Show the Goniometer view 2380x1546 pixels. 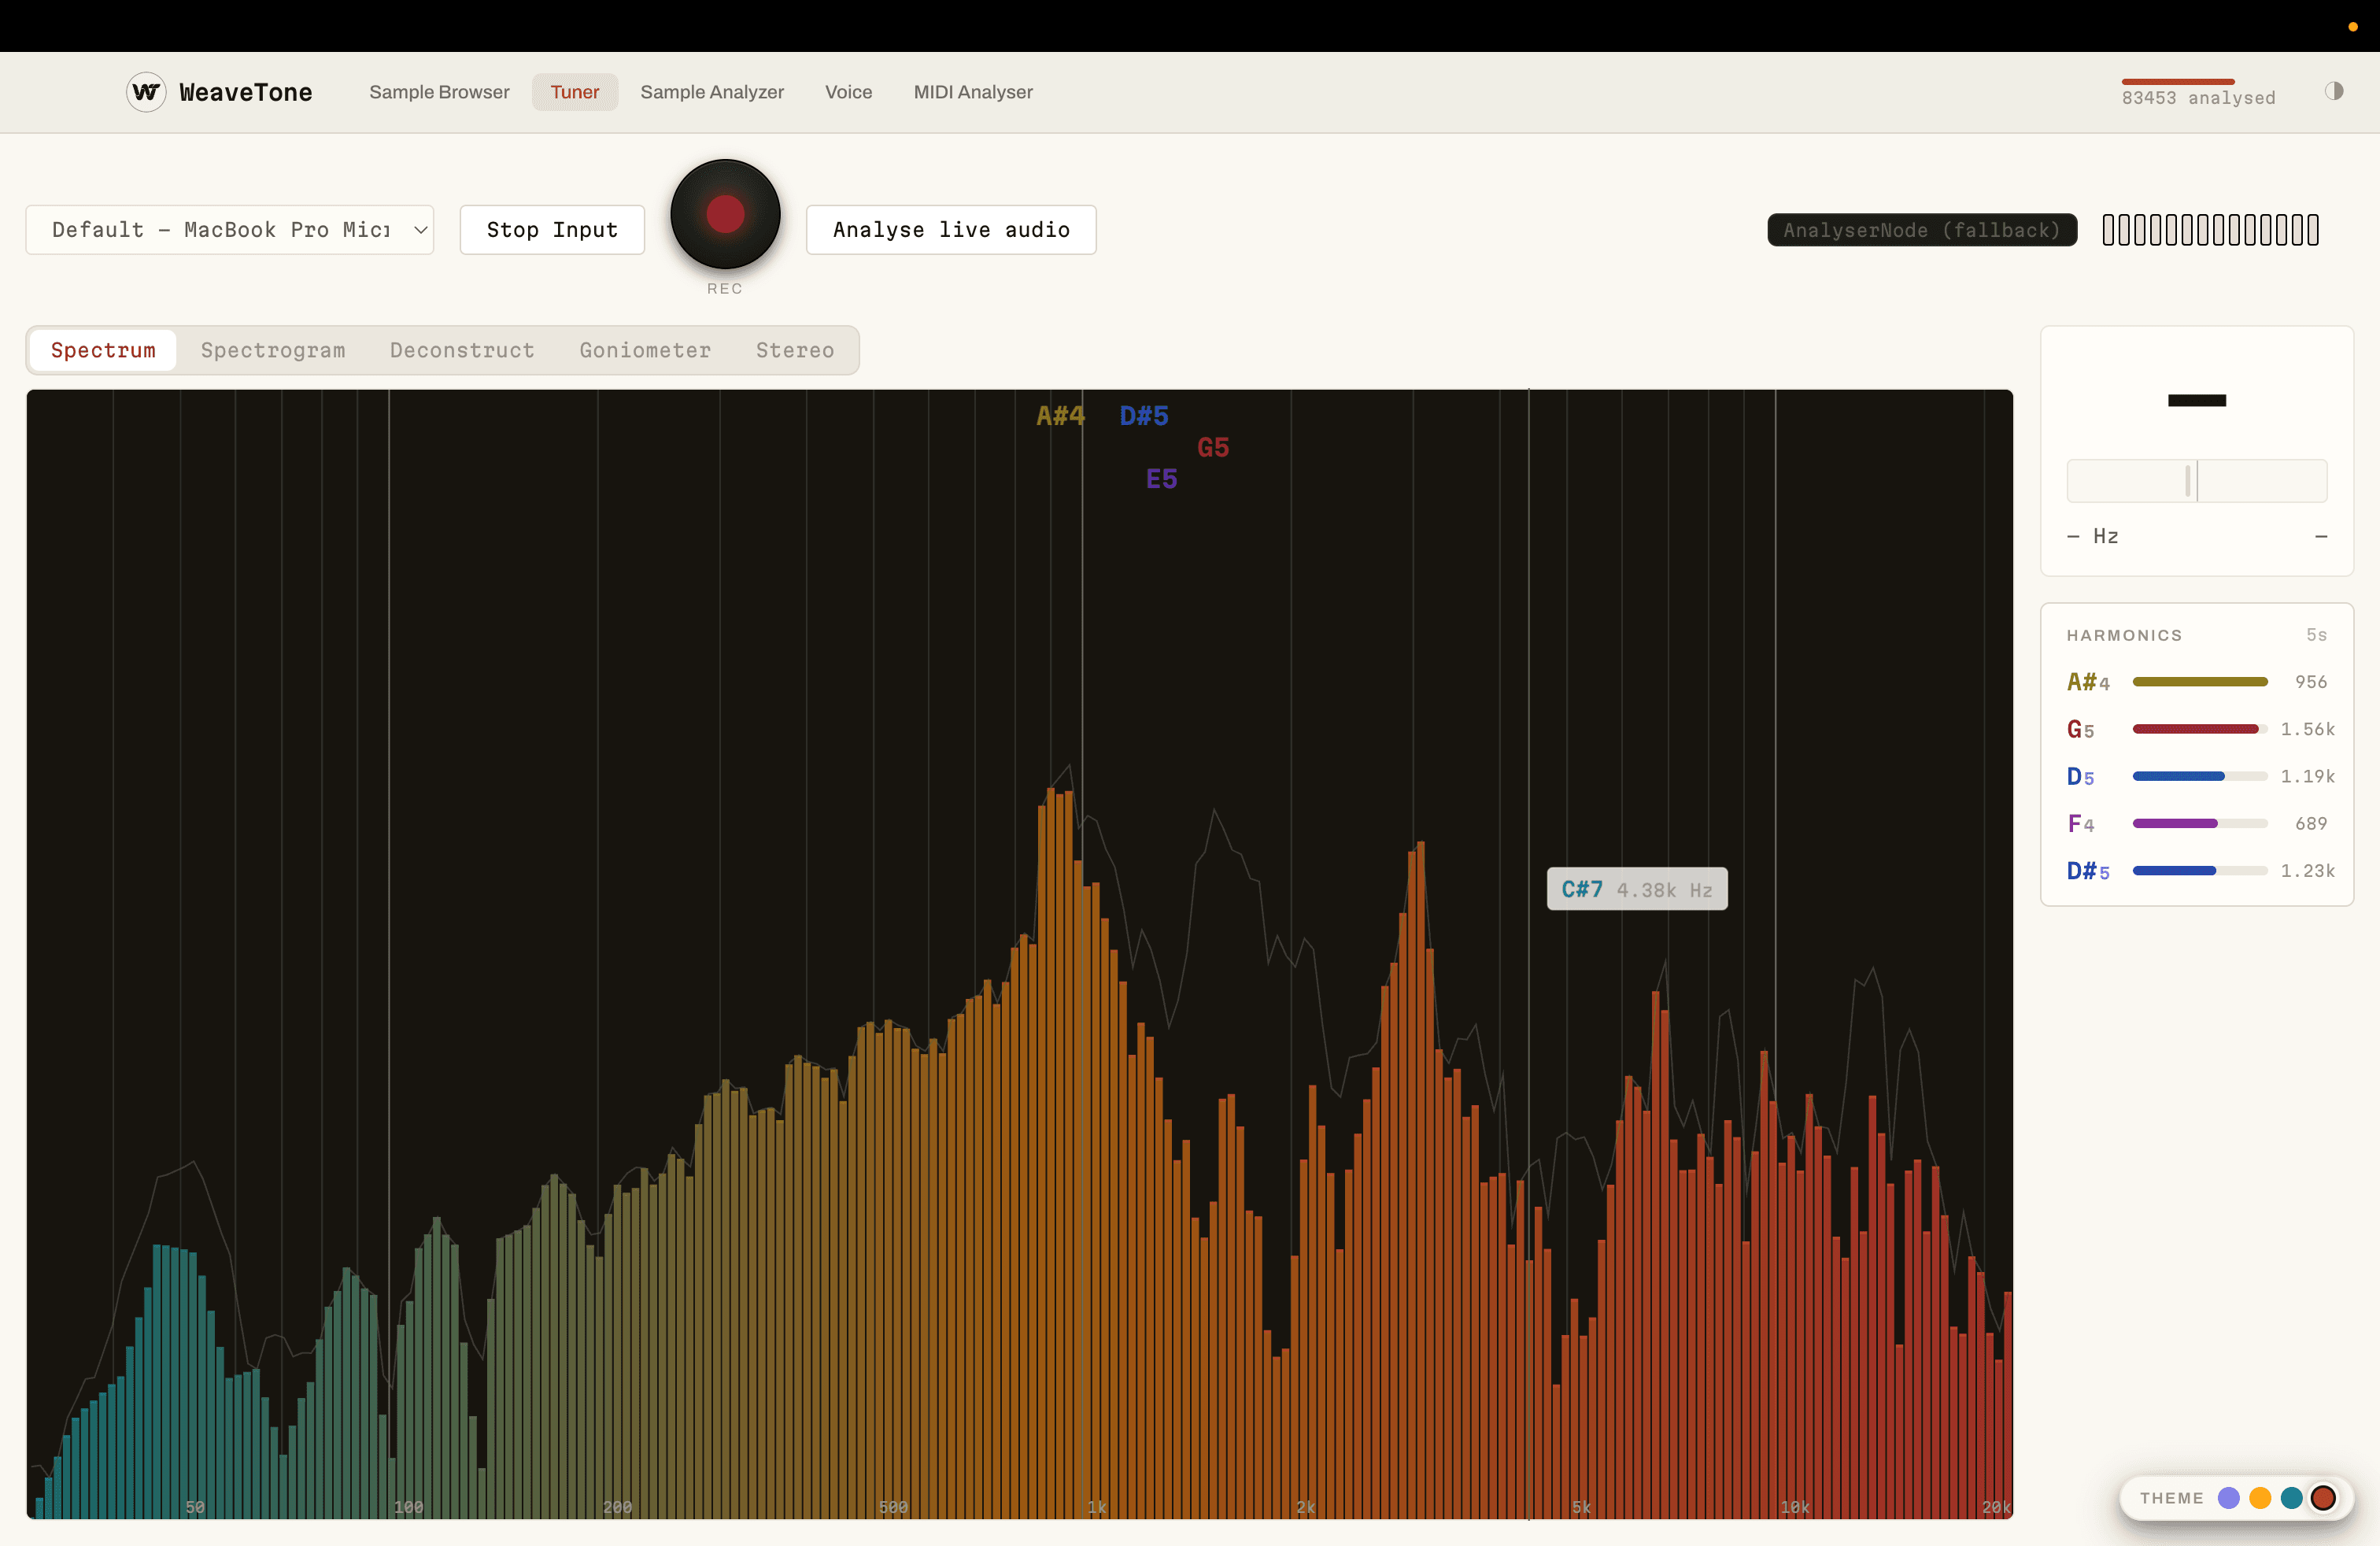(x=645, y=350)
